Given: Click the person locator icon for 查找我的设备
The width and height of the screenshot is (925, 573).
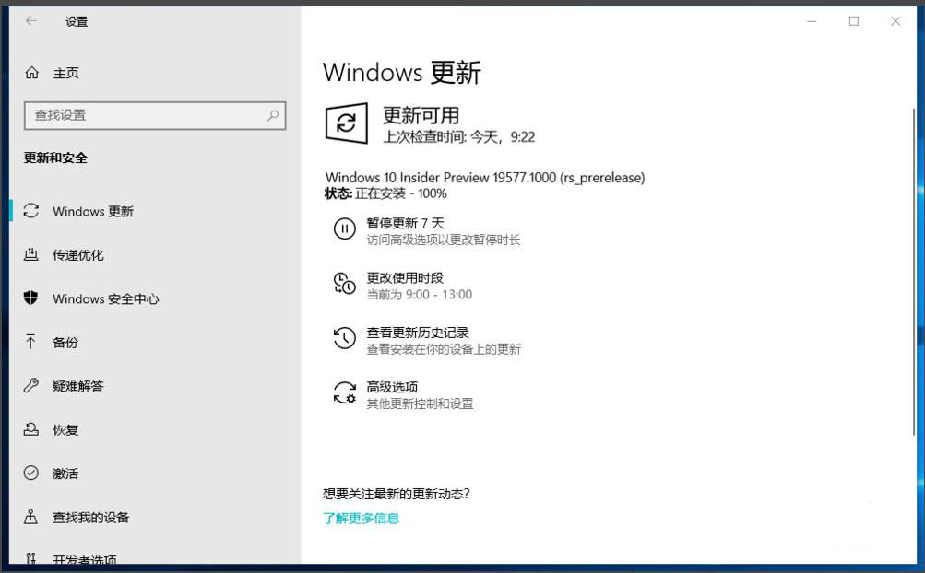Looking at the screenshot, I should tap(30, 517).
